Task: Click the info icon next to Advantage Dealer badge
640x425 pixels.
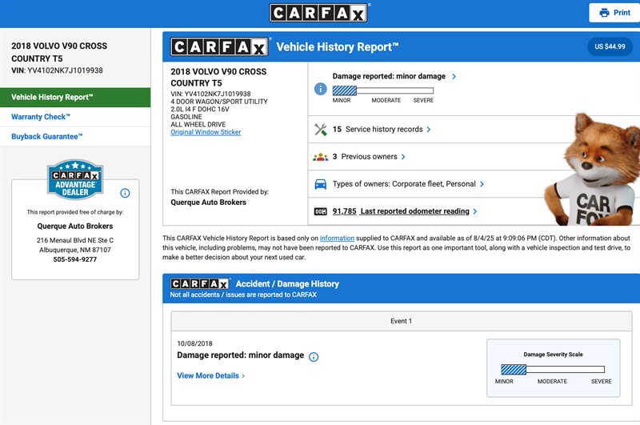Action: pos(125,193)
